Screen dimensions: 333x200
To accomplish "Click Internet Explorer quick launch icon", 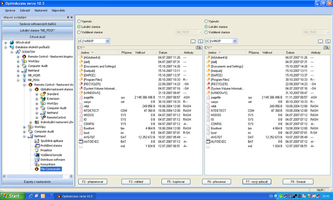I will point(31,196).
